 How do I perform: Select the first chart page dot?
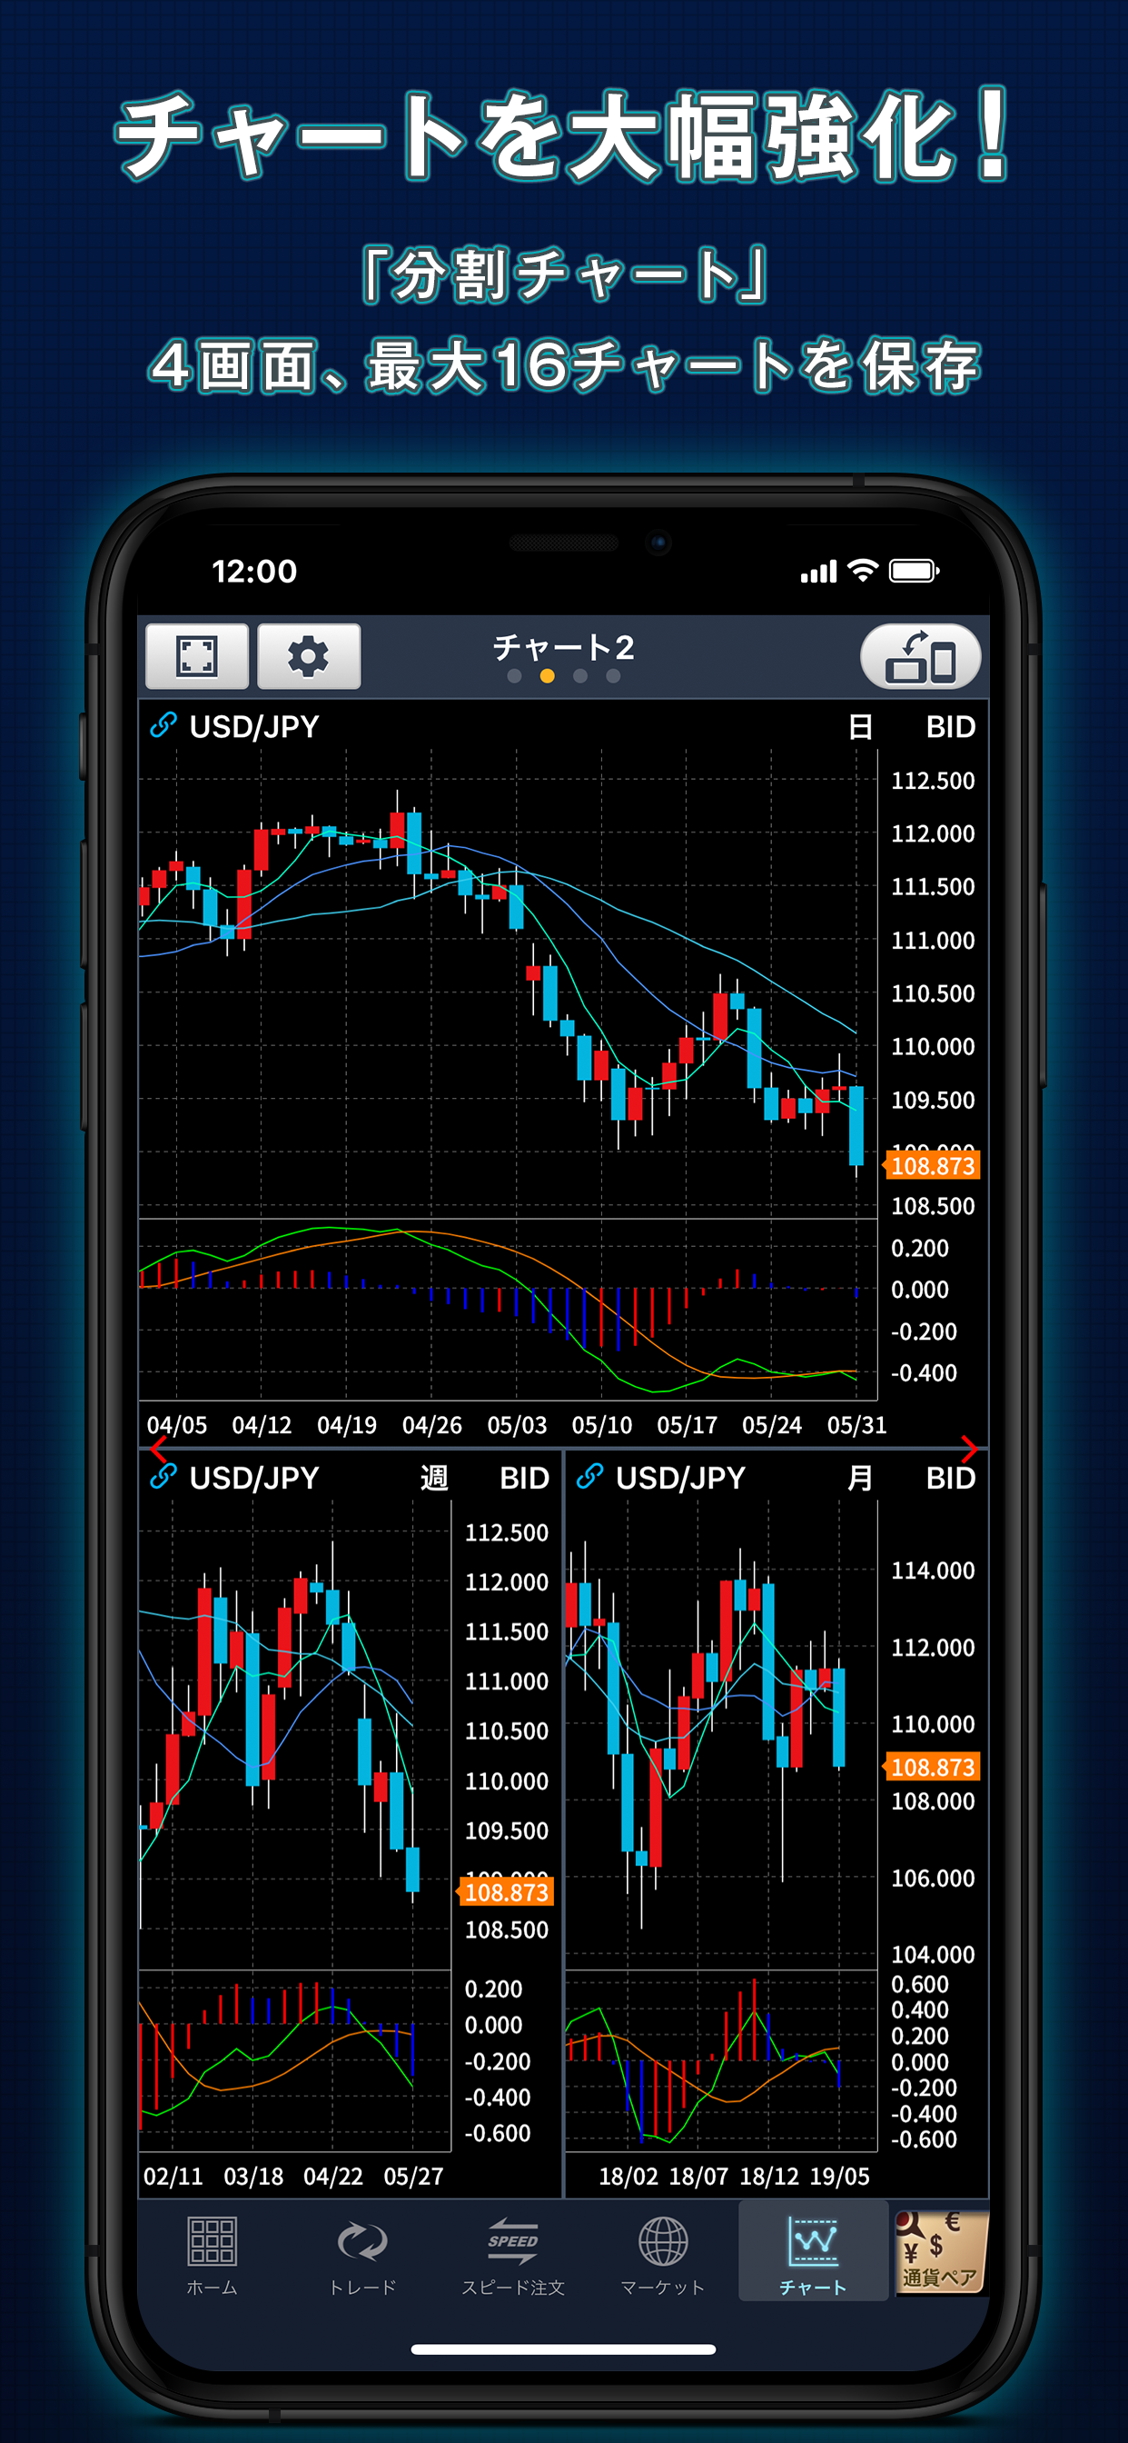coord(515,676)
